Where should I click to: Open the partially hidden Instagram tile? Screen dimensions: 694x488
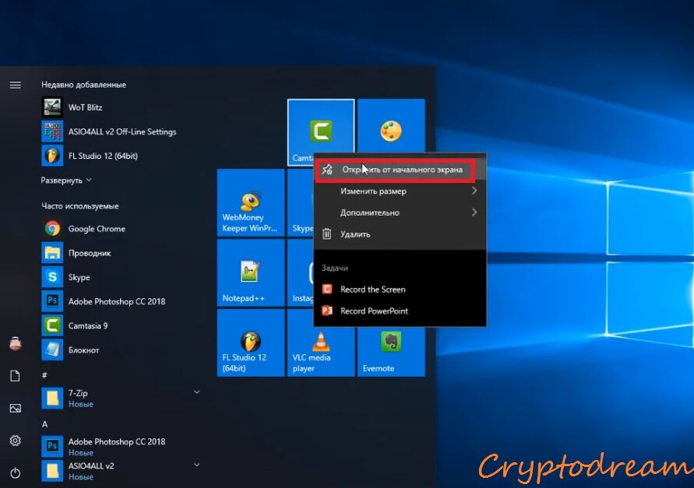301,272
